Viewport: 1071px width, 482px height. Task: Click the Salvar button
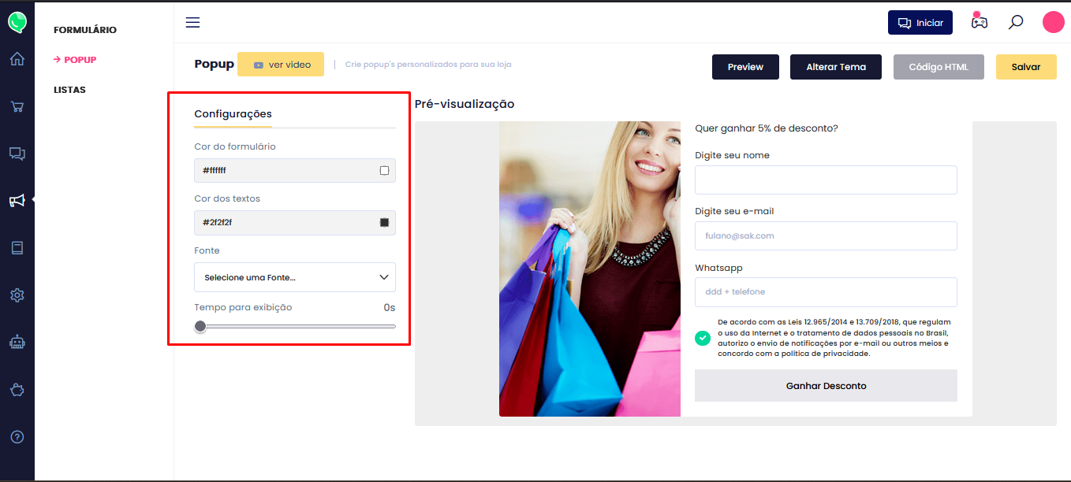tap(1025, 67)
